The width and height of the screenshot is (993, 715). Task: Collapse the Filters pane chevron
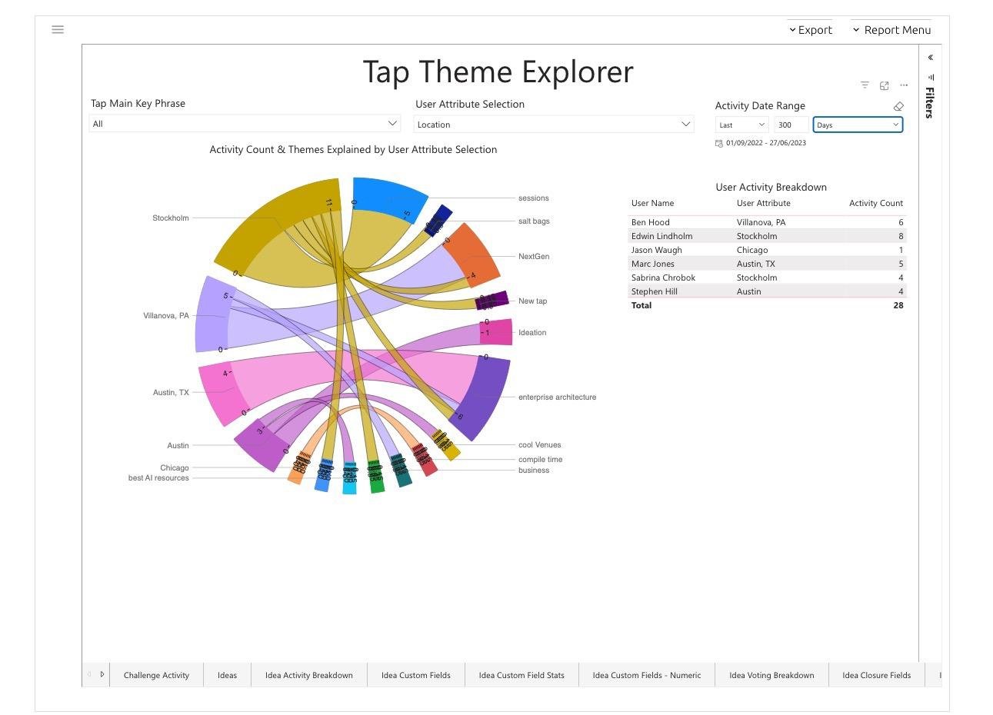point(930,58)
